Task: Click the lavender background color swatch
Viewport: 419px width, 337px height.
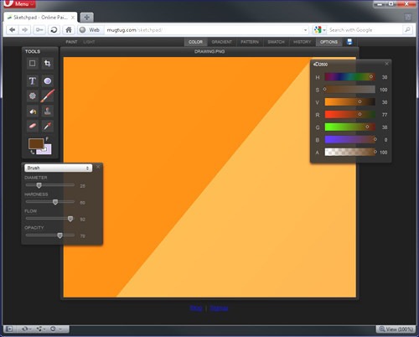Action: [x=48, y=151]
